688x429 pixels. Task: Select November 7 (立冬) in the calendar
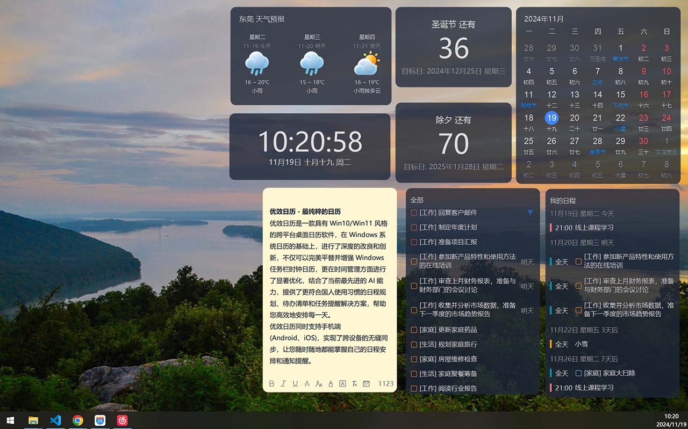click(597, 76)
